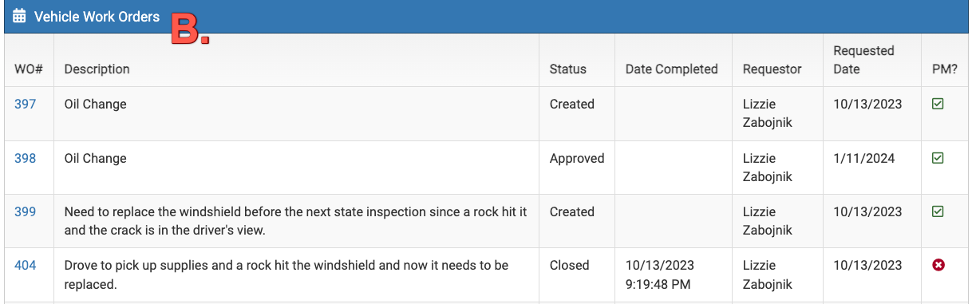
Task: Click the PM? column header
Action: pos(945,69)
